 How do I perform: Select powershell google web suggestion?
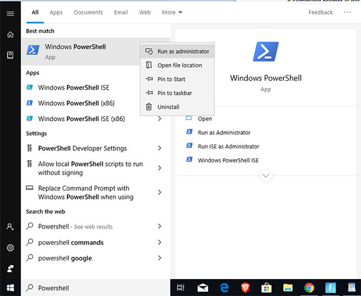[x=96, y=258]
